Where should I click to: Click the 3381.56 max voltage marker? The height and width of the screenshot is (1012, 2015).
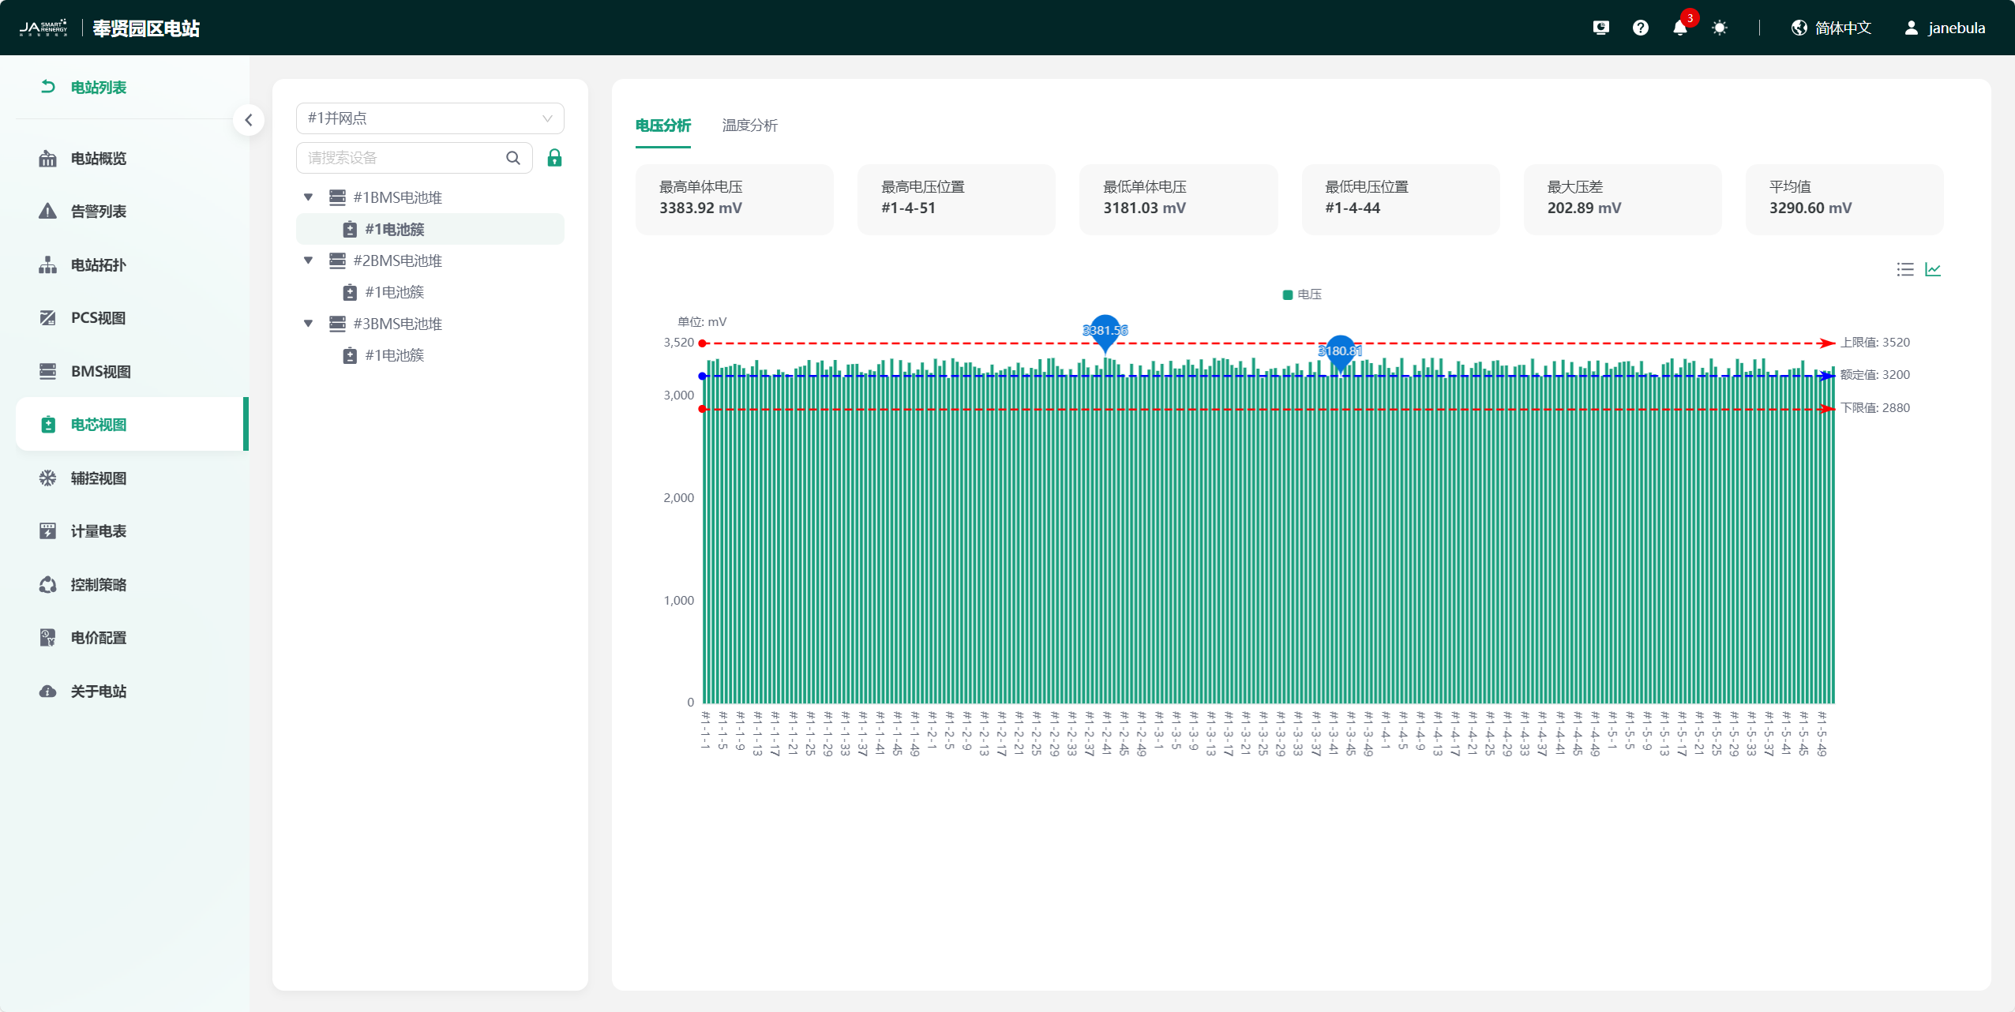[1105, 330]
